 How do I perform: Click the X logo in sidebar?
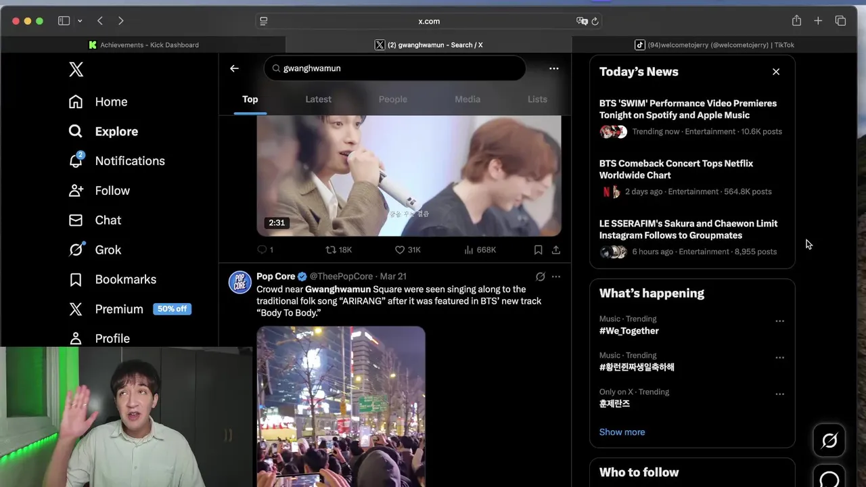tap(76, 69)
